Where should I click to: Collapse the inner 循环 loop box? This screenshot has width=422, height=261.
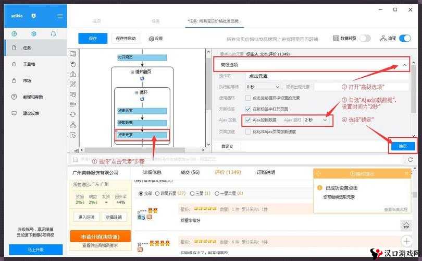pos(136,92)
